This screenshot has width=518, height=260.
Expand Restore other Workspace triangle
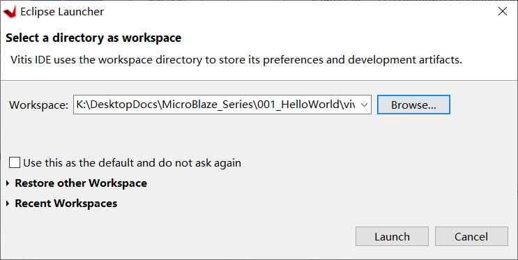coord(8,183)
